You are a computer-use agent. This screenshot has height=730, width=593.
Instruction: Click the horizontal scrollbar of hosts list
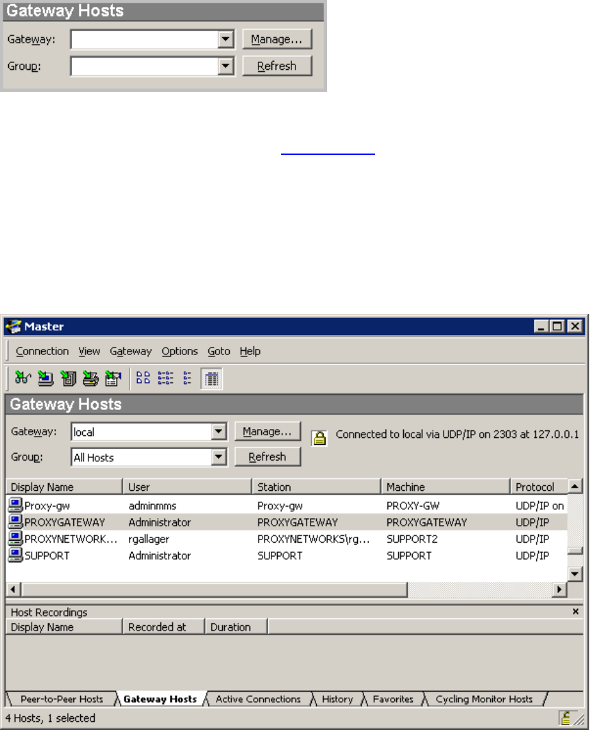(x=286, y=589)
